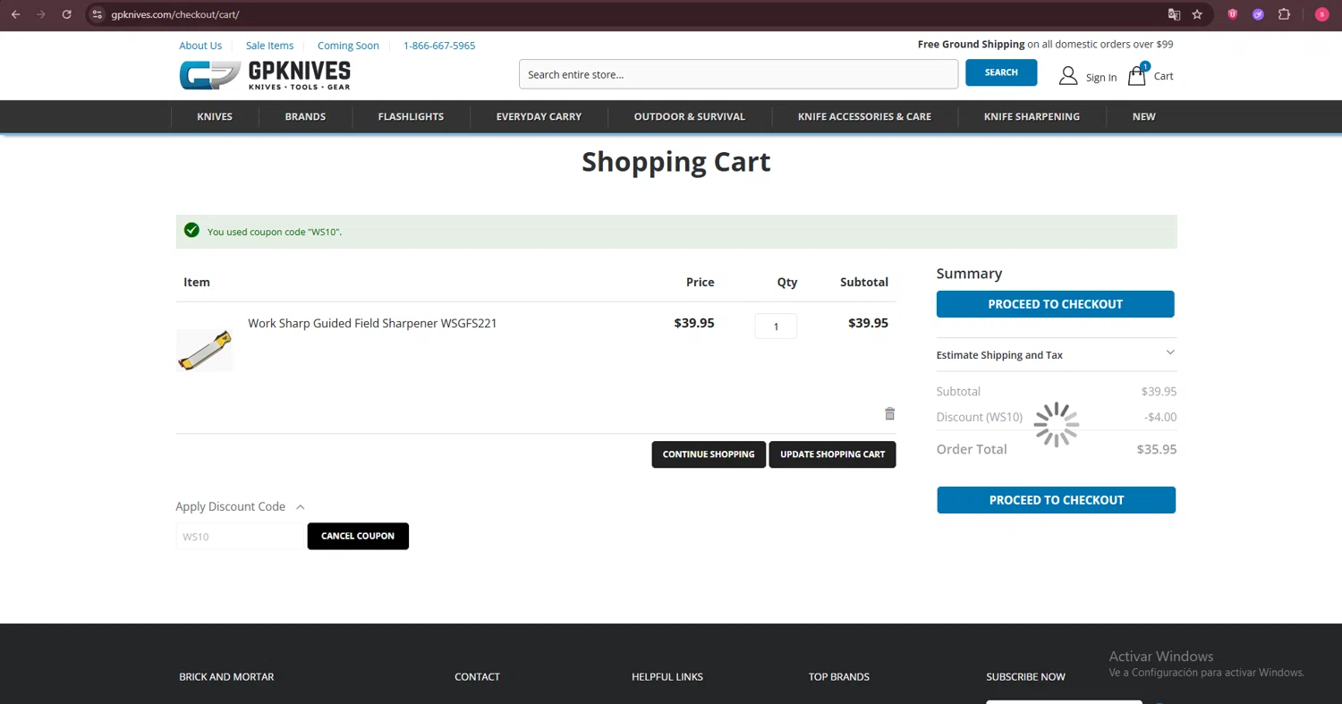Open the browser profile avatar
The height and width of the screenshot is (704, 1342).
click(1321, 14)
